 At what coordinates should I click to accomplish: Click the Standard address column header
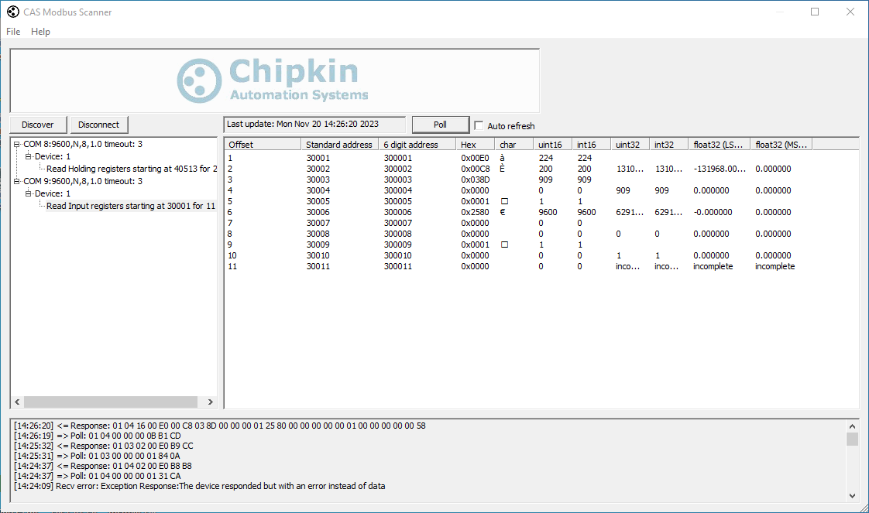[338, 145]
